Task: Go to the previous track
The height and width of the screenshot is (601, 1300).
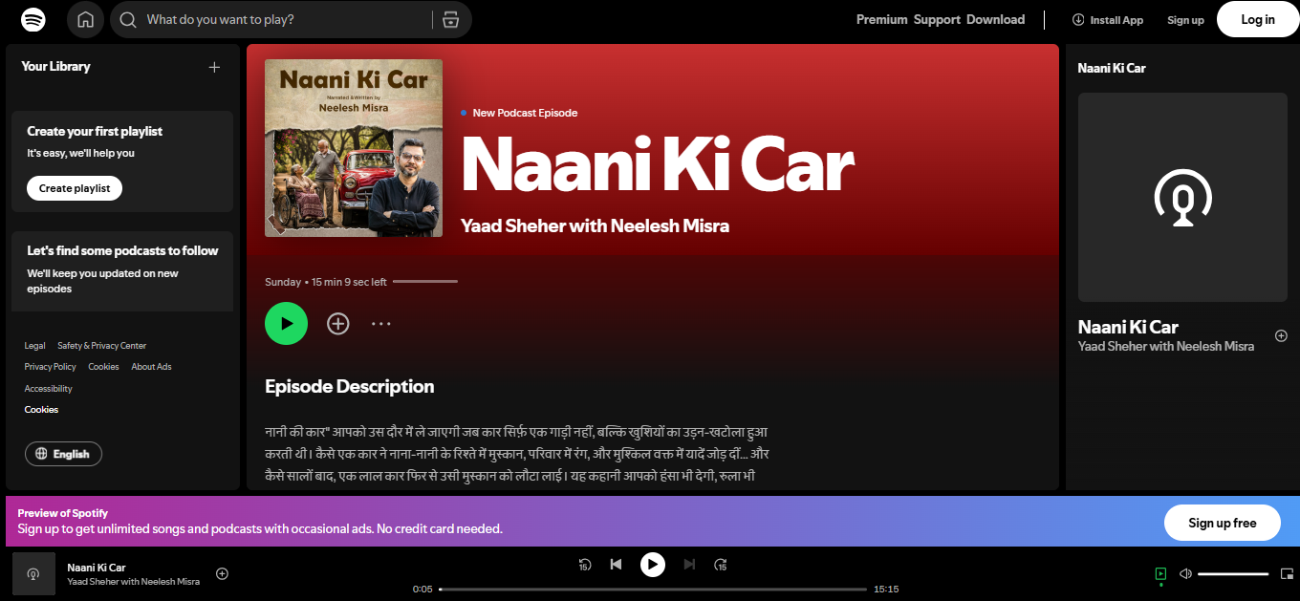Action: click(x=617, y=565)
